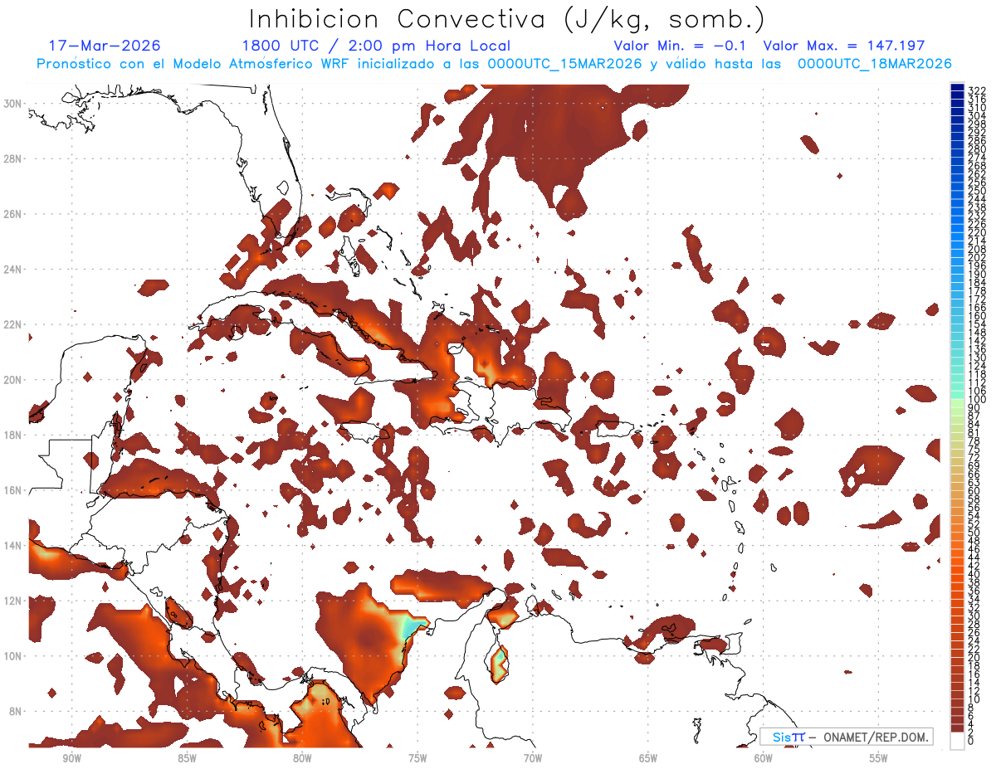The width and height of the screenshot is (996, 769).
Task: Click the 10N latitude label
Action: pos(12,655)
